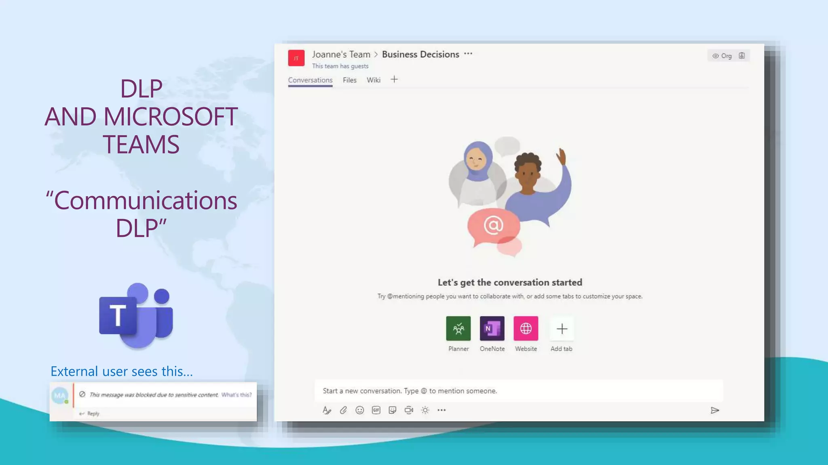
Task: Focus the Start a new conversation box
Action: pos(519,391)
